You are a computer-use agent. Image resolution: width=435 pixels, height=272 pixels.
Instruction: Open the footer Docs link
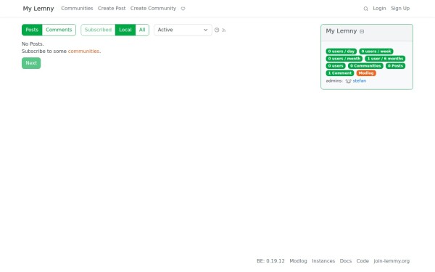tap(346, 261)
